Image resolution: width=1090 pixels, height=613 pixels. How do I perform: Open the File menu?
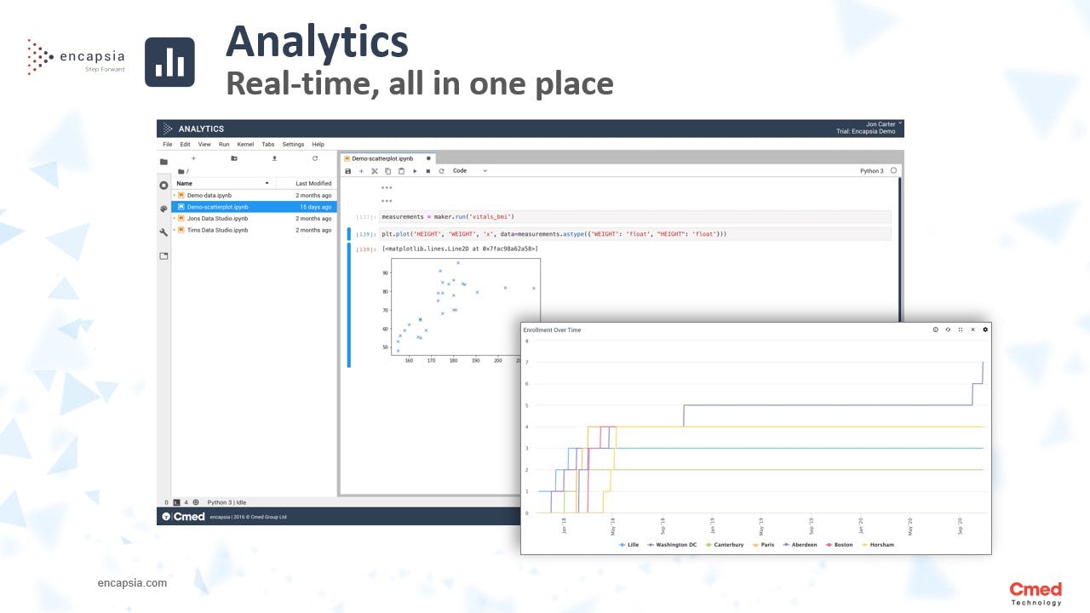(168, 145)
